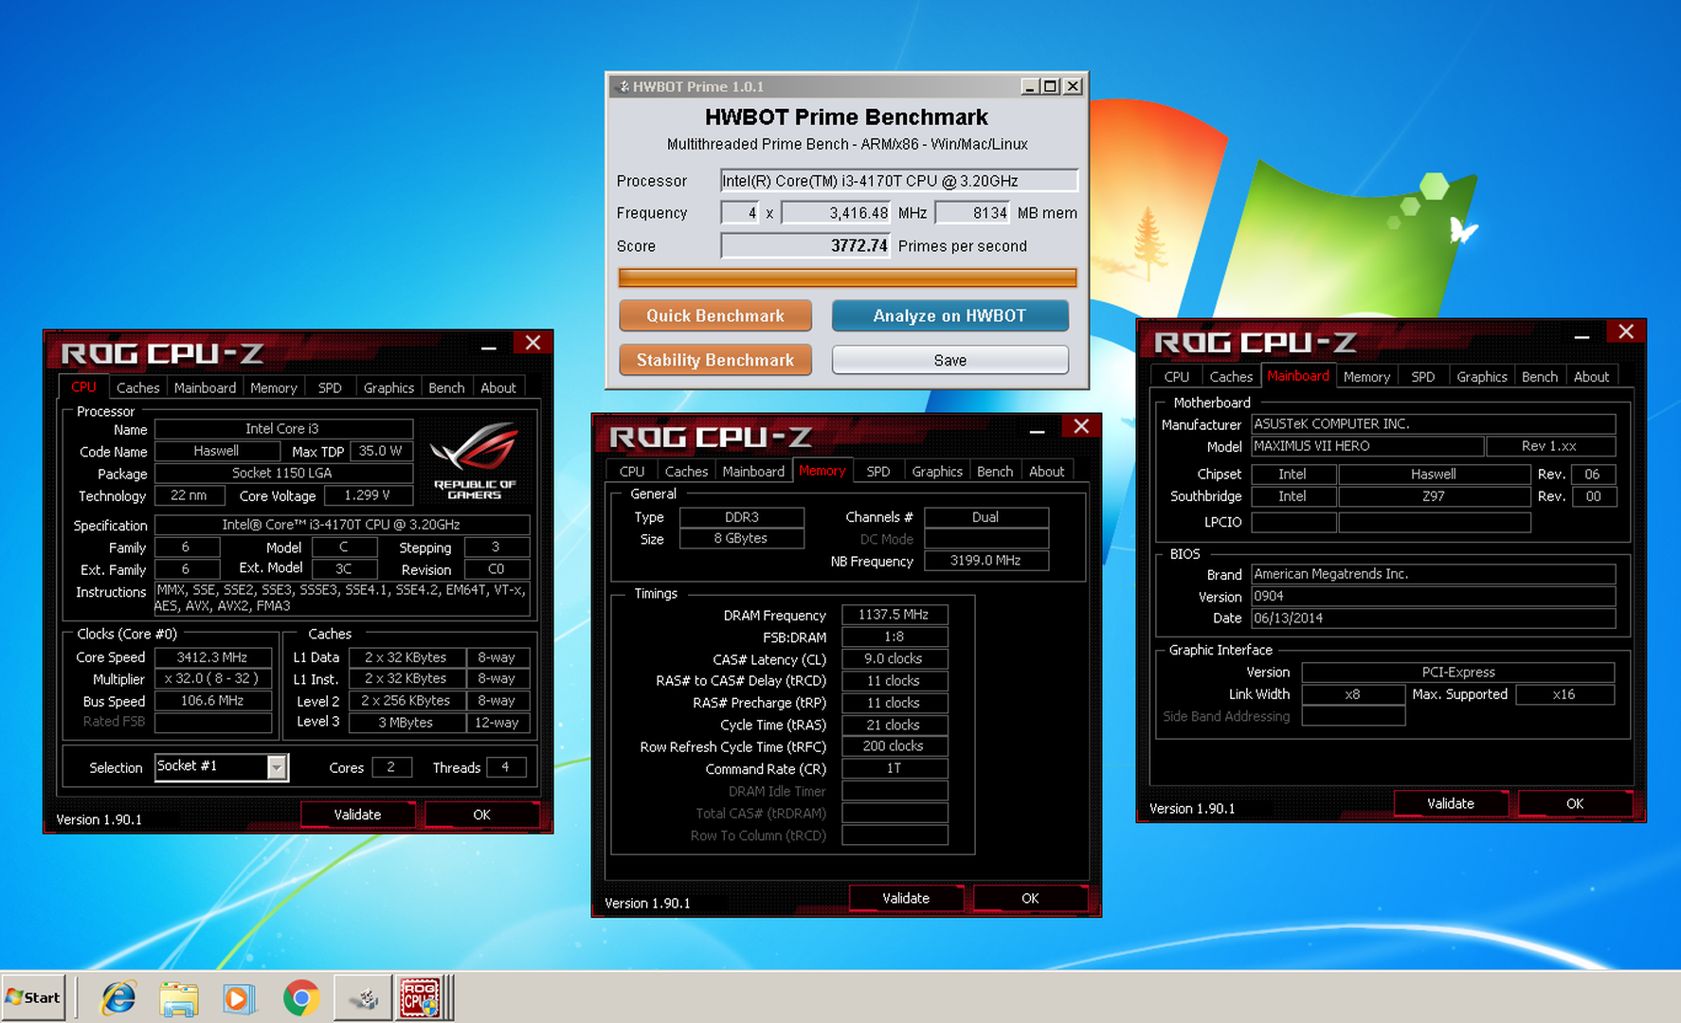
Task: Click the Bus Speed value 106.6 MHz
Action: 212,701
